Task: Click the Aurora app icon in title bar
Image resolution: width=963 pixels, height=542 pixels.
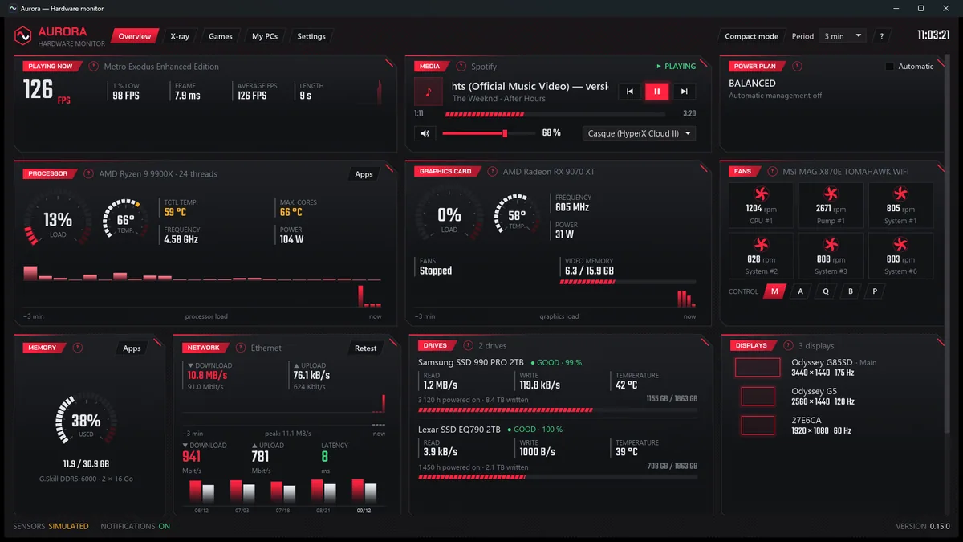Action: [x=13, y=8]
